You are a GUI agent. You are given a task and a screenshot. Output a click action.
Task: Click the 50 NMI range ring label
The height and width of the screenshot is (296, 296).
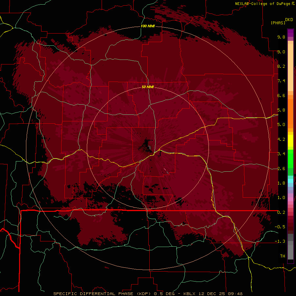148,87
